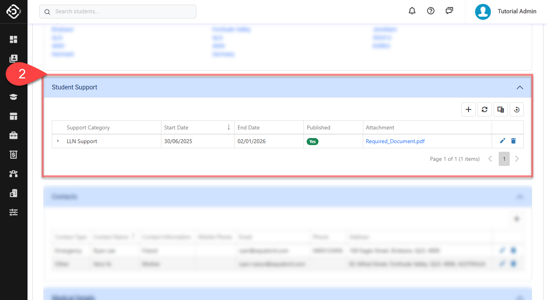
Task: Open the help question mark icon
Action: pyautogui.click(x=431, y=11)
